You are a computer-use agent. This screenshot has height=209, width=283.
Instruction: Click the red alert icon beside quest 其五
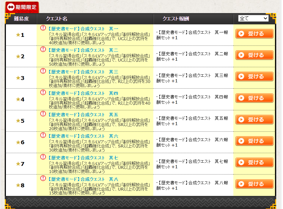43,114
